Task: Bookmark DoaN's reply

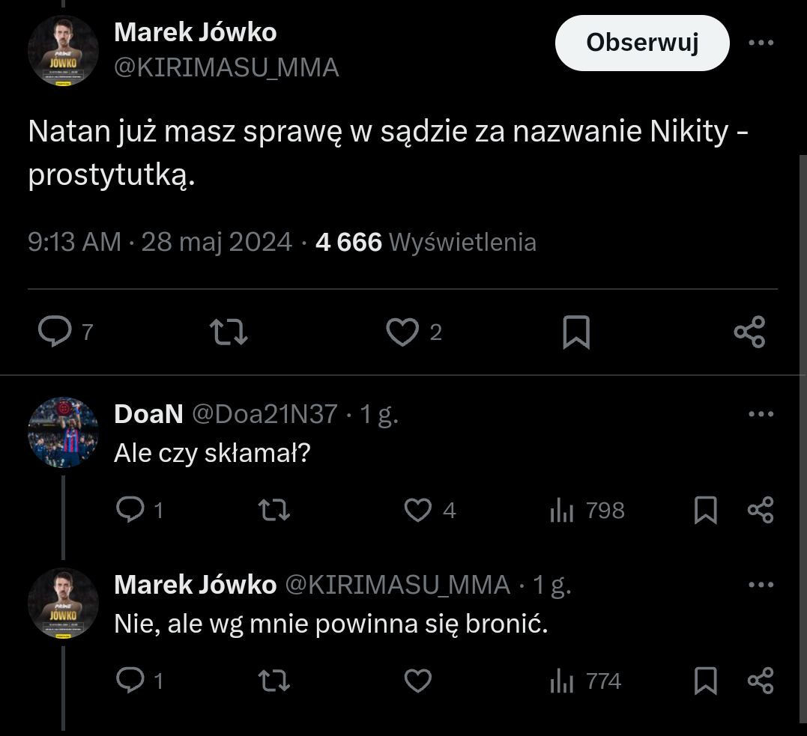Action: (x=706, y=511)
